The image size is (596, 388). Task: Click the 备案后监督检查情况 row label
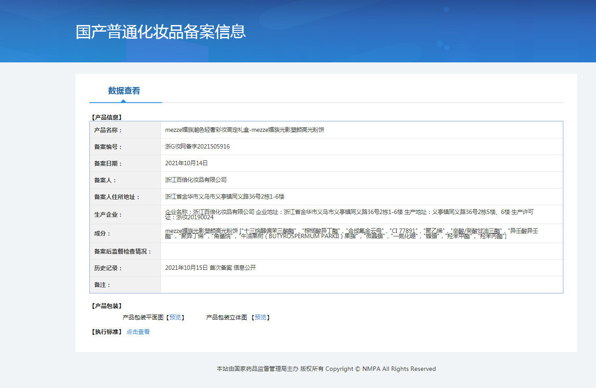point(123,251)
